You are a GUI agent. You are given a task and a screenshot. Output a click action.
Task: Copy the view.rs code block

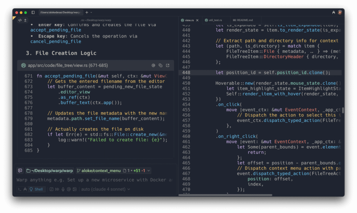click(160, 65)
